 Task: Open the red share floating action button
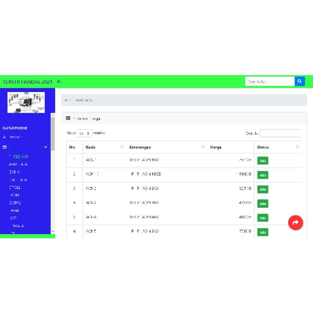(x=296, y=223)
